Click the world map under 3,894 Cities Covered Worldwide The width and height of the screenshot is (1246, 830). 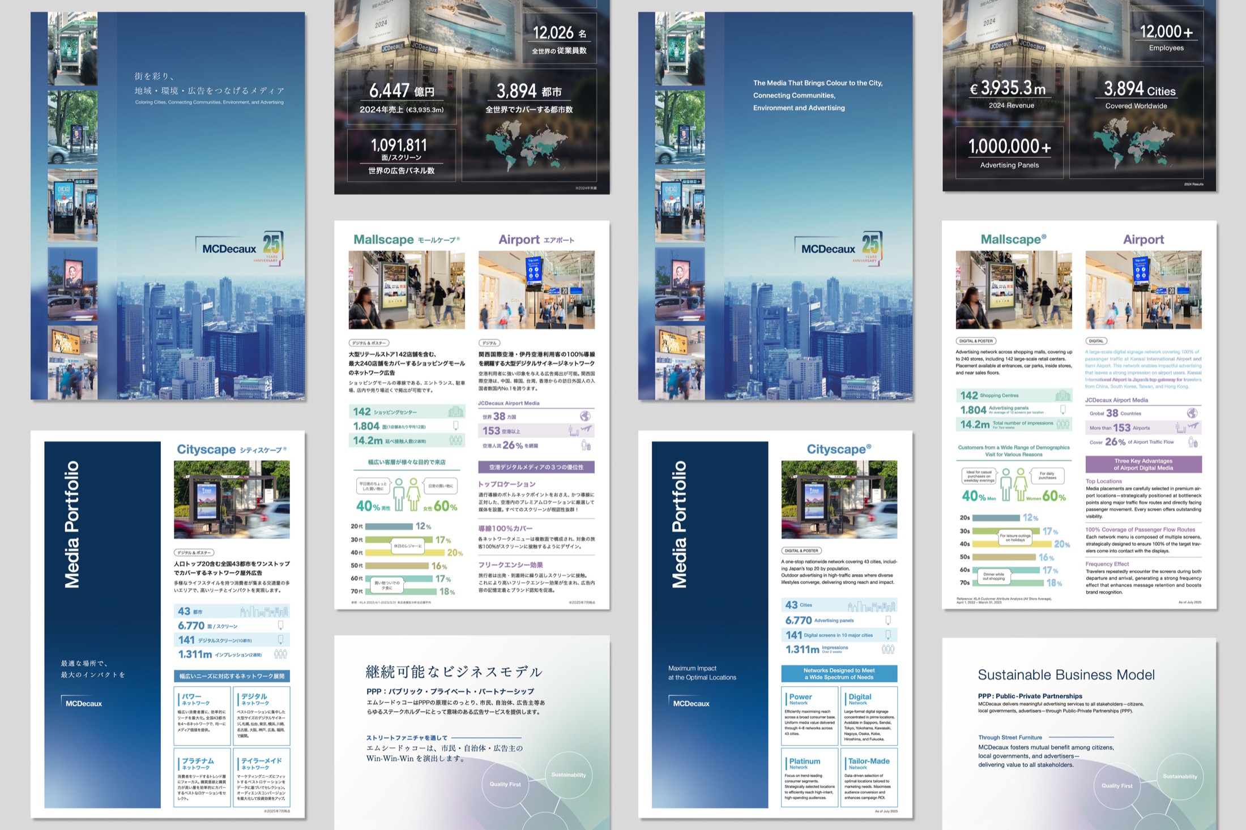pos(1134,144)
